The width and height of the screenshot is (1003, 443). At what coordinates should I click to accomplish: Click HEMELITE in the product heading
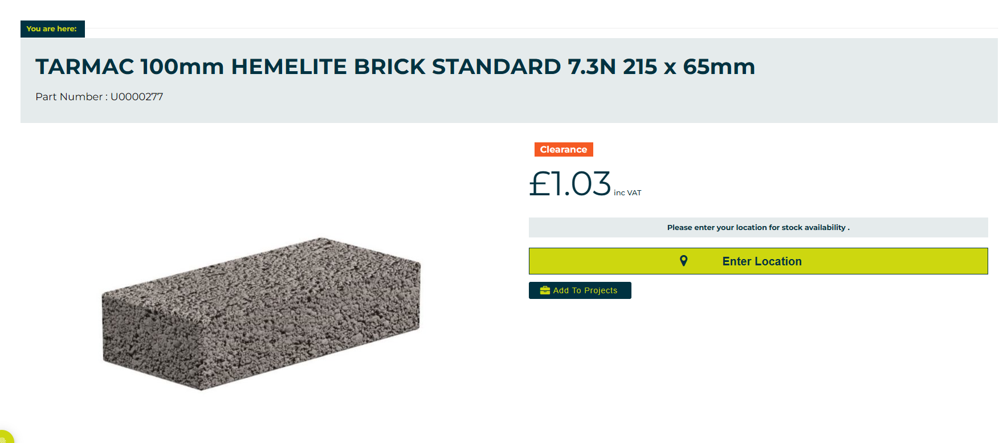(x=288, y=67)
